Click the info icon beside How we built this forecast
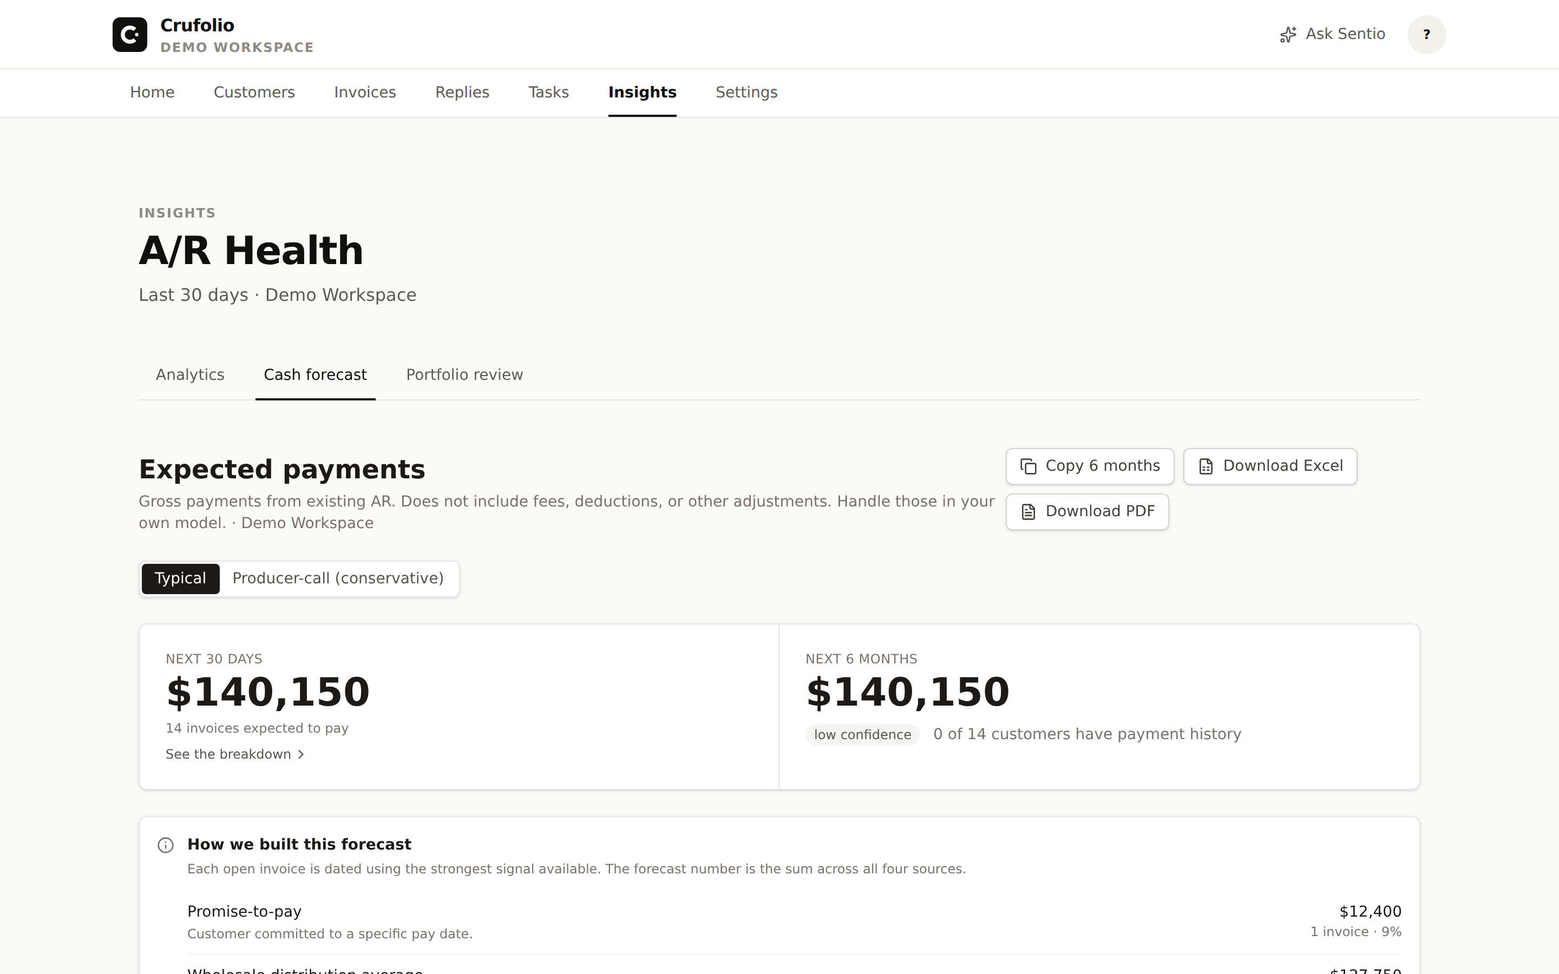Viewport: 1559px width, 974px height. pos(166,845)
